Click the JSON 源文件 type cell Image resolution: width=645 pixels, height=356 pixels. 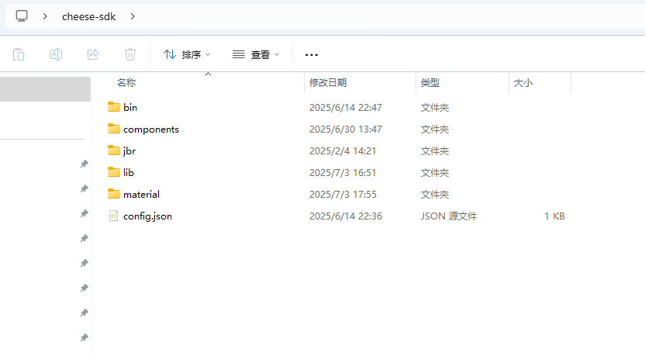[x=448, y=216]
